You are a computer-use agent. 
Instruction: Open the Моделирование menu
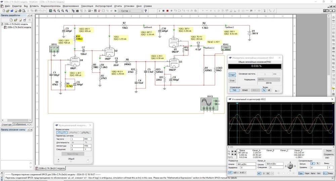(x=71, y=6)
